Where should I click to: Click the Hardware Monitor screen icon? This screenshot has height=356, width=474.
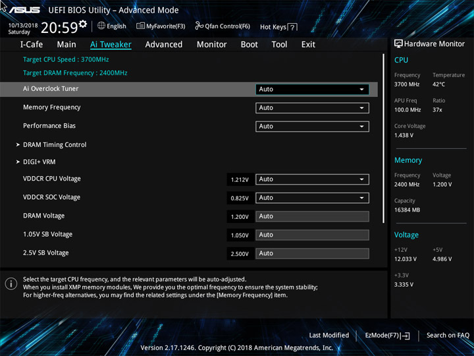[x=398, y=44]
